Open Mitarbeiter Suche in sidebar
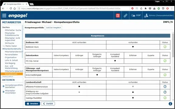 [13, 30]
